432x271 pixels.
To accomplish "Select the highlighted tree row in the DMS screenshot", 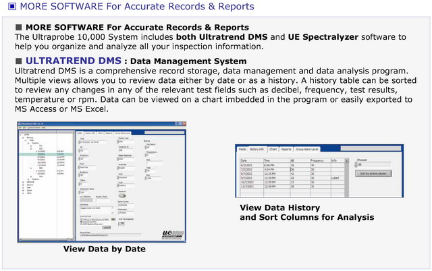I will point(46,154).
